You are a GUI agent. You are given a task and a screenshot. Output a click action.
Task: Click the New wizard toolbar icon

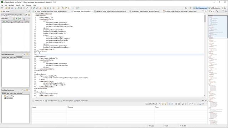(x=2, y=8)
